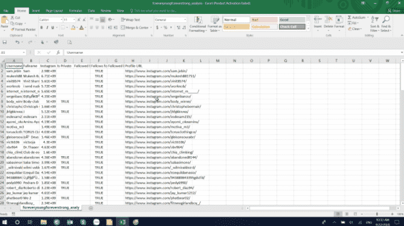Apply percent style
This screenshot has width=404, height=226.
(165, 28)
